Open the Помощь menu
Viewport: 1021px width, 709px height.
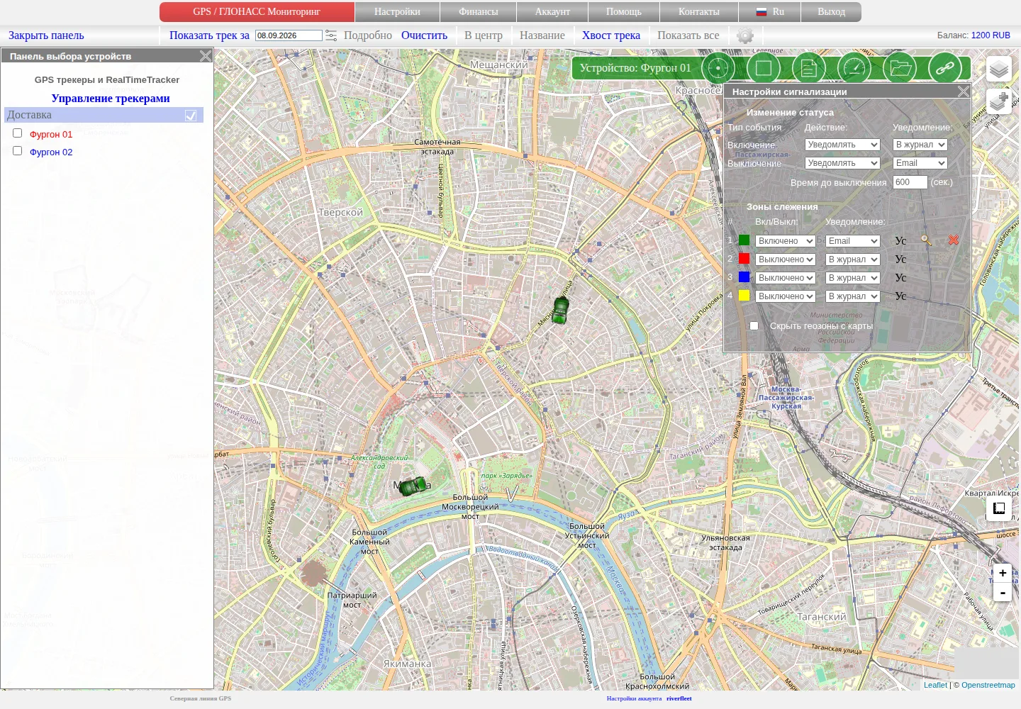[624, 12]
